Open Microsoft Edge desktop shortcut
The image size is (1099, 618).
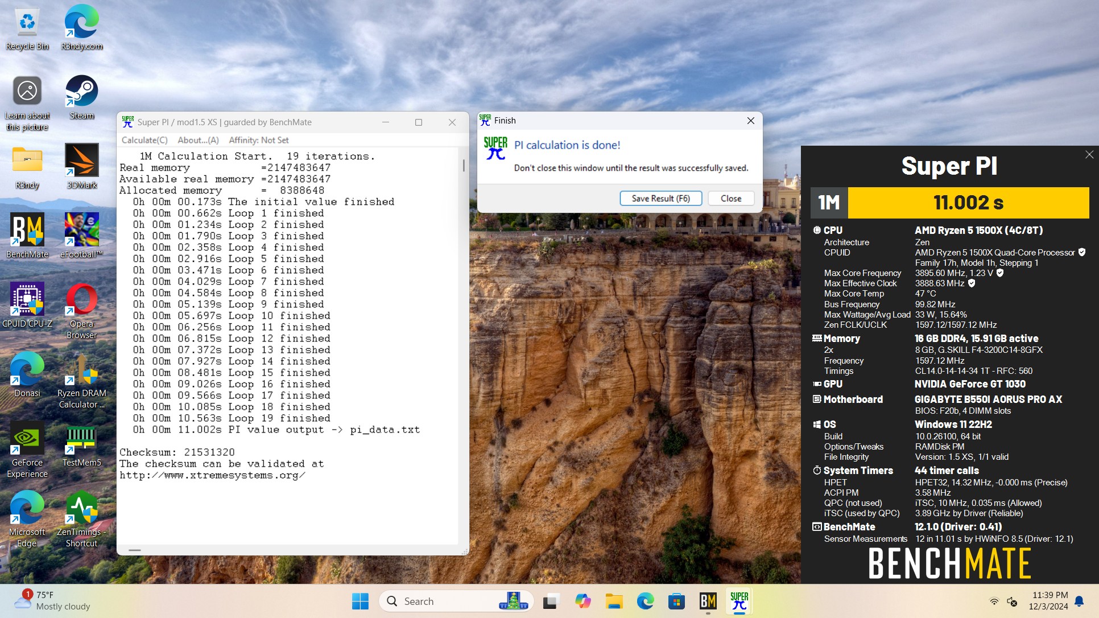coord(27,520)
